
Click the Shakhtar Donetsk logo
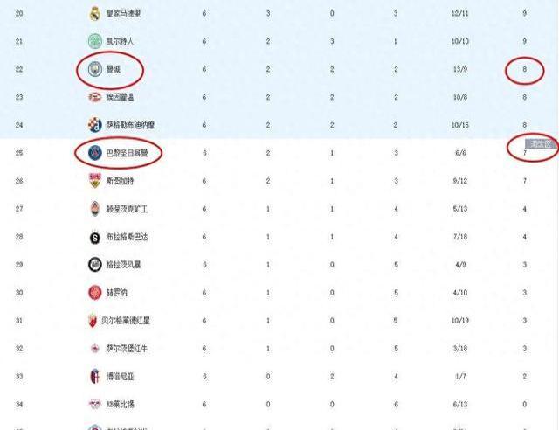coord(95,208)
